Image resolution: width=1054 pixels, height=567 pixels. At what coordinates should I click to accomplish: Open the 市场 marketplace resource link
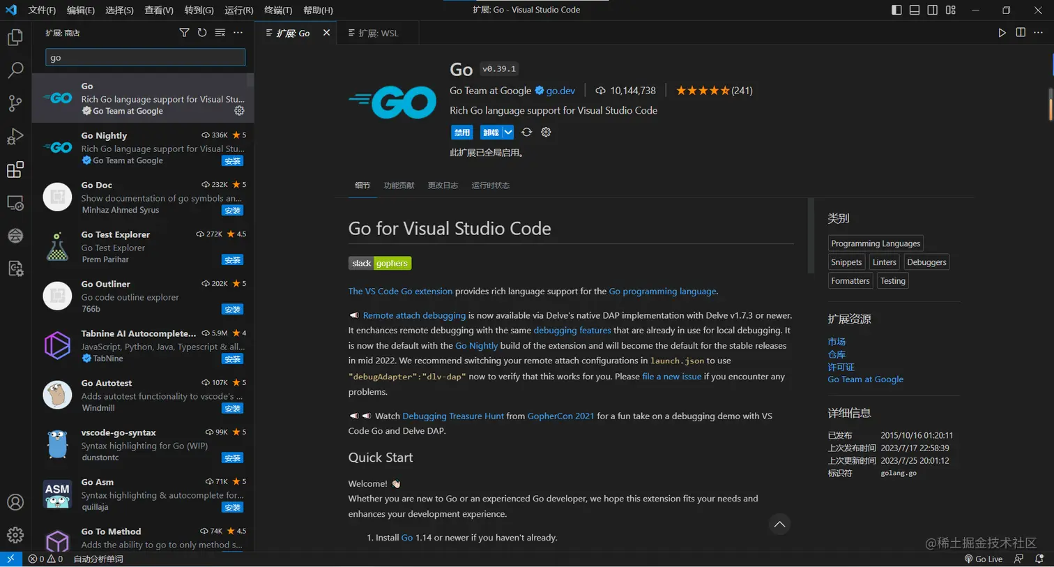(837, 342)
